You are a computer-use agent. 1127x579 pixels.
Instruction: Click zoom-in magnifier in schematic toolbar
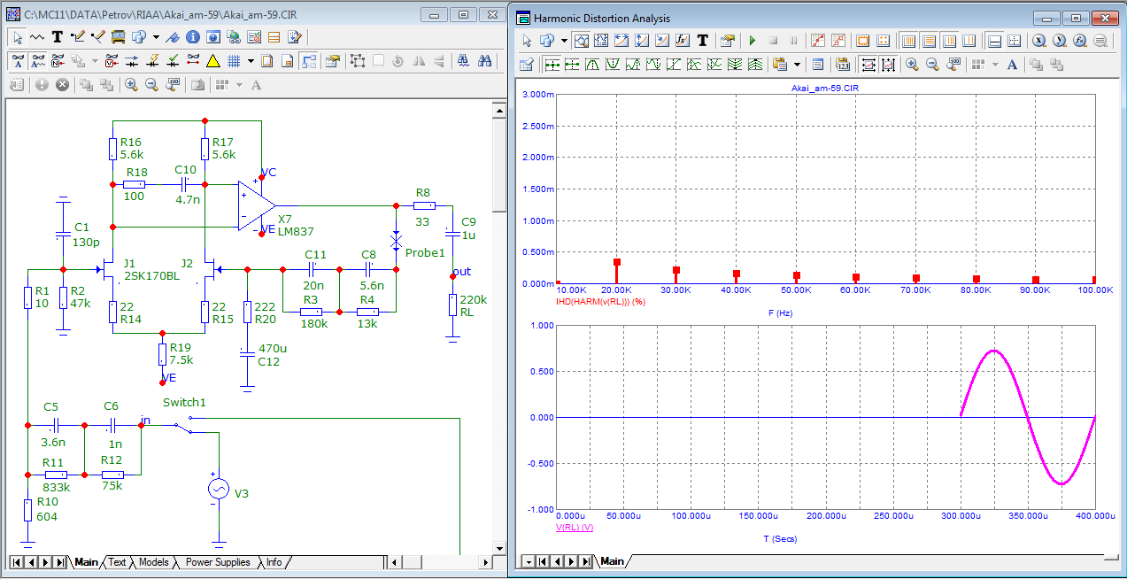130,85
